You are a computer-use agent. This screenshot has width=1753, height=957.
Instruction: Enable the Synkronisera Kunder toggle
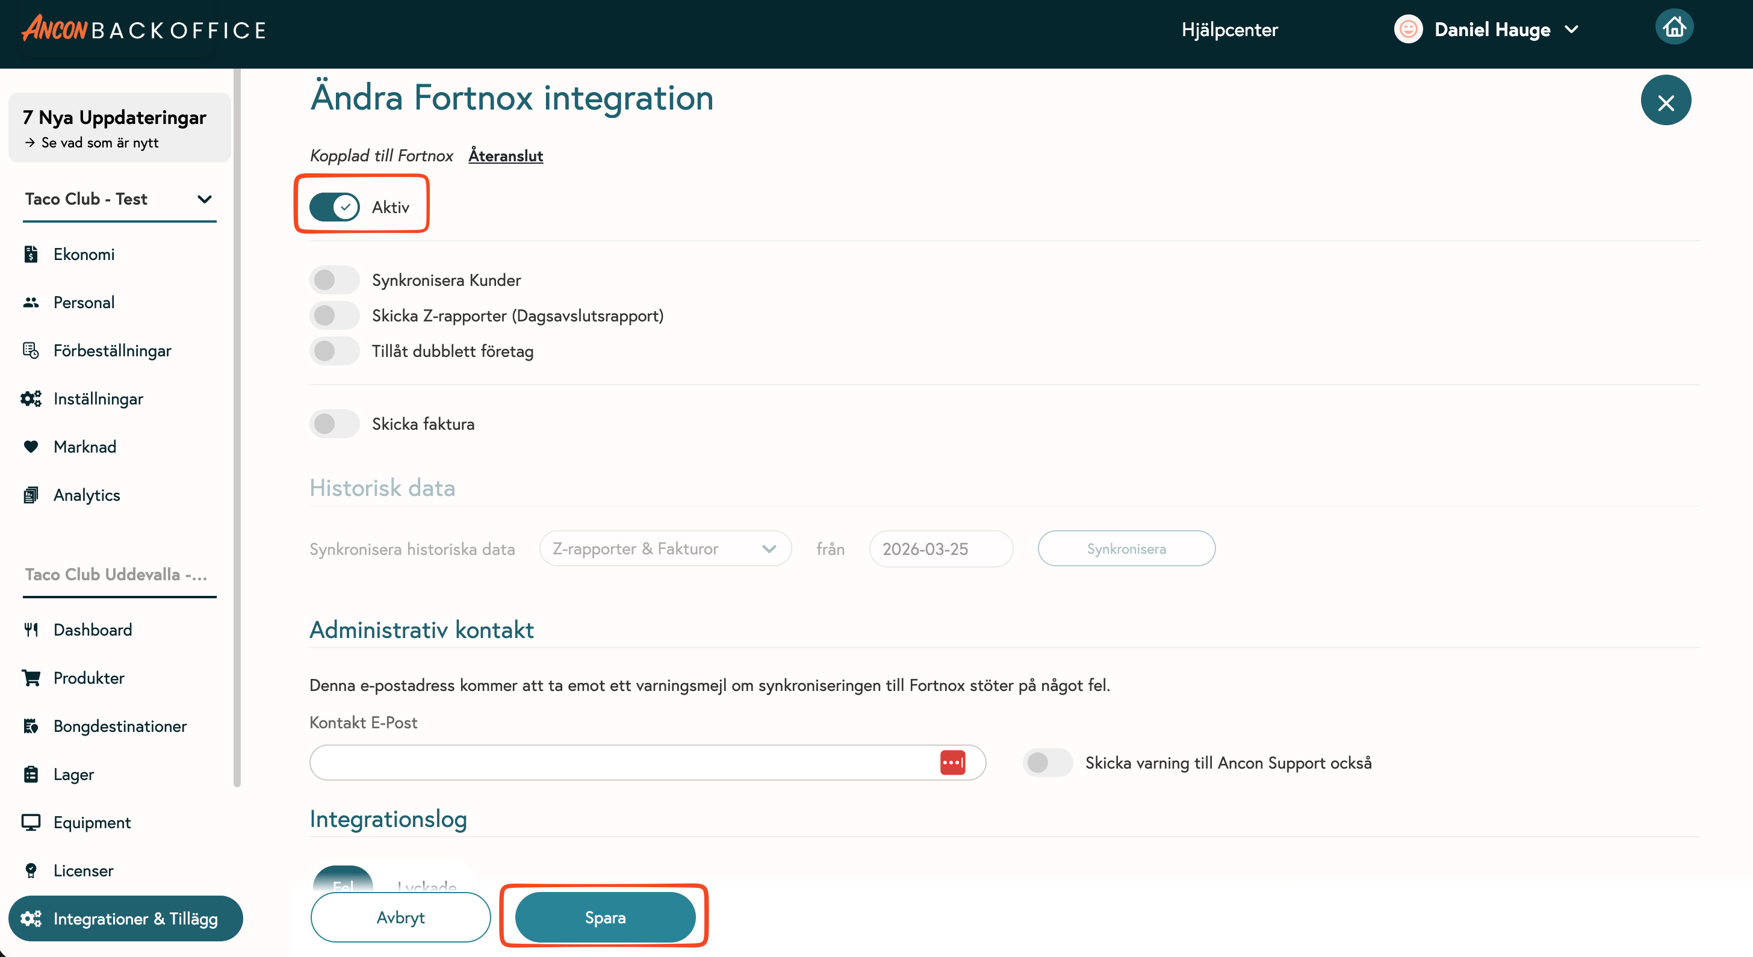334,280
